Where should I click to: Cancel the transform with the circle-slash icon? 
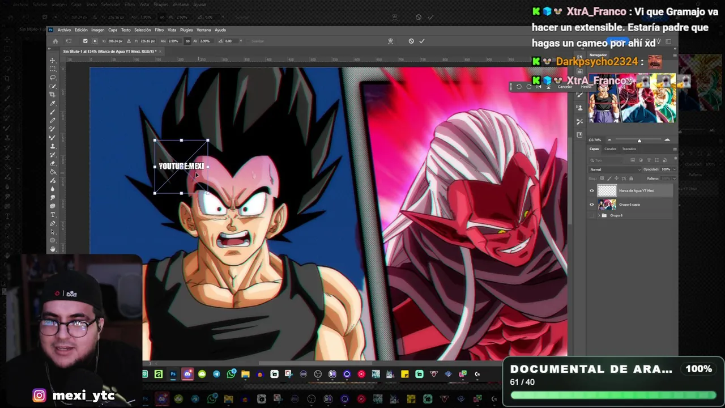411,41
